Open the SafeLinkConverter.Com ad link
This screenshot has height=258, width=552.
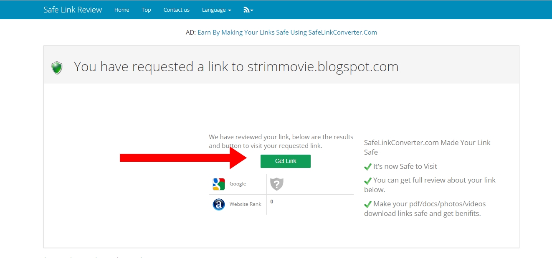click(x=287, y=33)
